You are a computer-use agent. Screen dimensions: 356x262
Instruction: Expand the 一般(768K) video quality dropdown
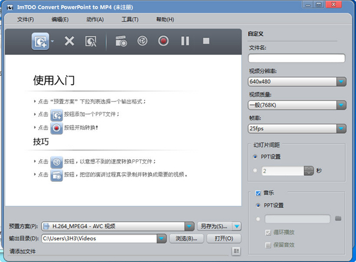pos(341,105)
